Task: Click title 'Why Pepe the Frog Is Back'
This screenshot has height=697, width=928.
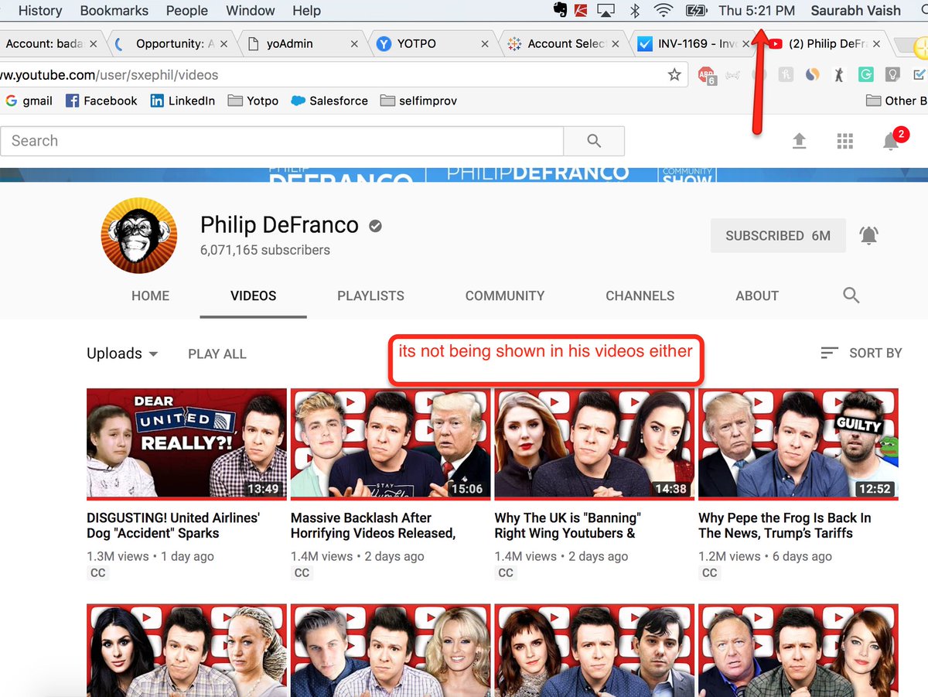Action: tap(784, 525)
